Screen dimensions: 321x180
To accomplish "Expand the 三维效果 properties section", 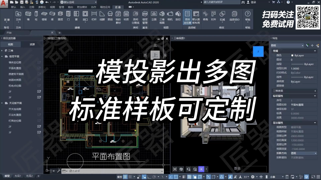I will coord(315,91).
